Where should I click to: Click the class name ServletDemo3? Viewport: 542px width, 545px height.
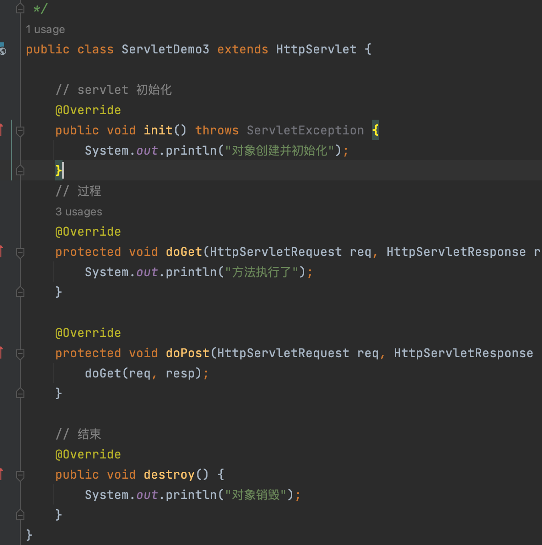tap(165, 49)
